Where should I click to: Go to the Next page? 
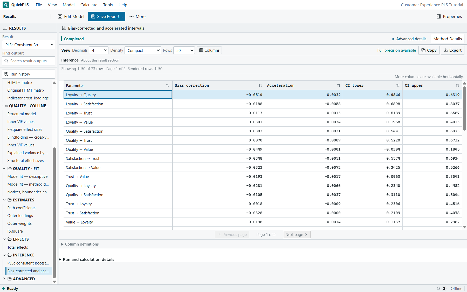pos(297,235)
